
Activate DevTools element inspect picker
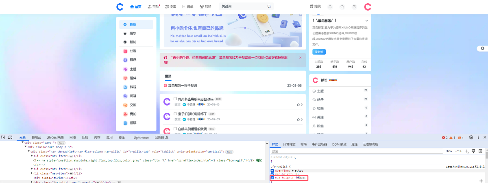point(3,138)
